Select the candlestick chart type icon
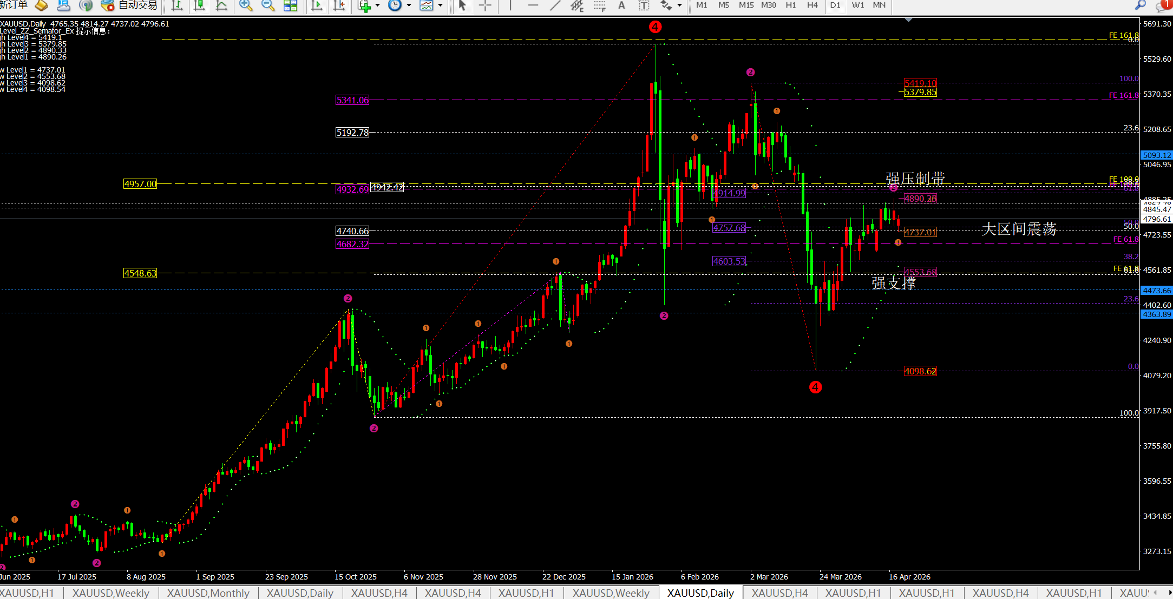This screenshot has height=599, width=1173. 199,5
